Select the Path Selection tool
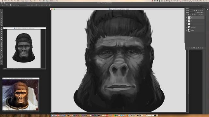This screenshot has width=209, height=117. point(2,46)
